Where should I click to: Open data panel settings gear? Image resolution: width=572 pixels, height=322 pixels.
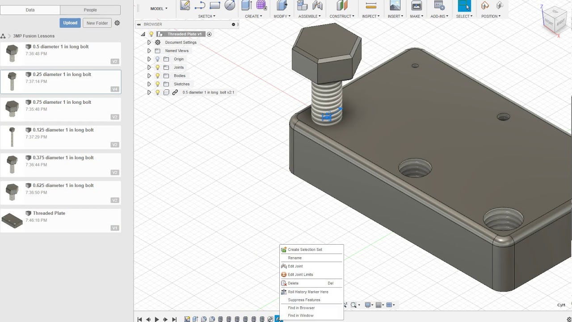[117, 23]
